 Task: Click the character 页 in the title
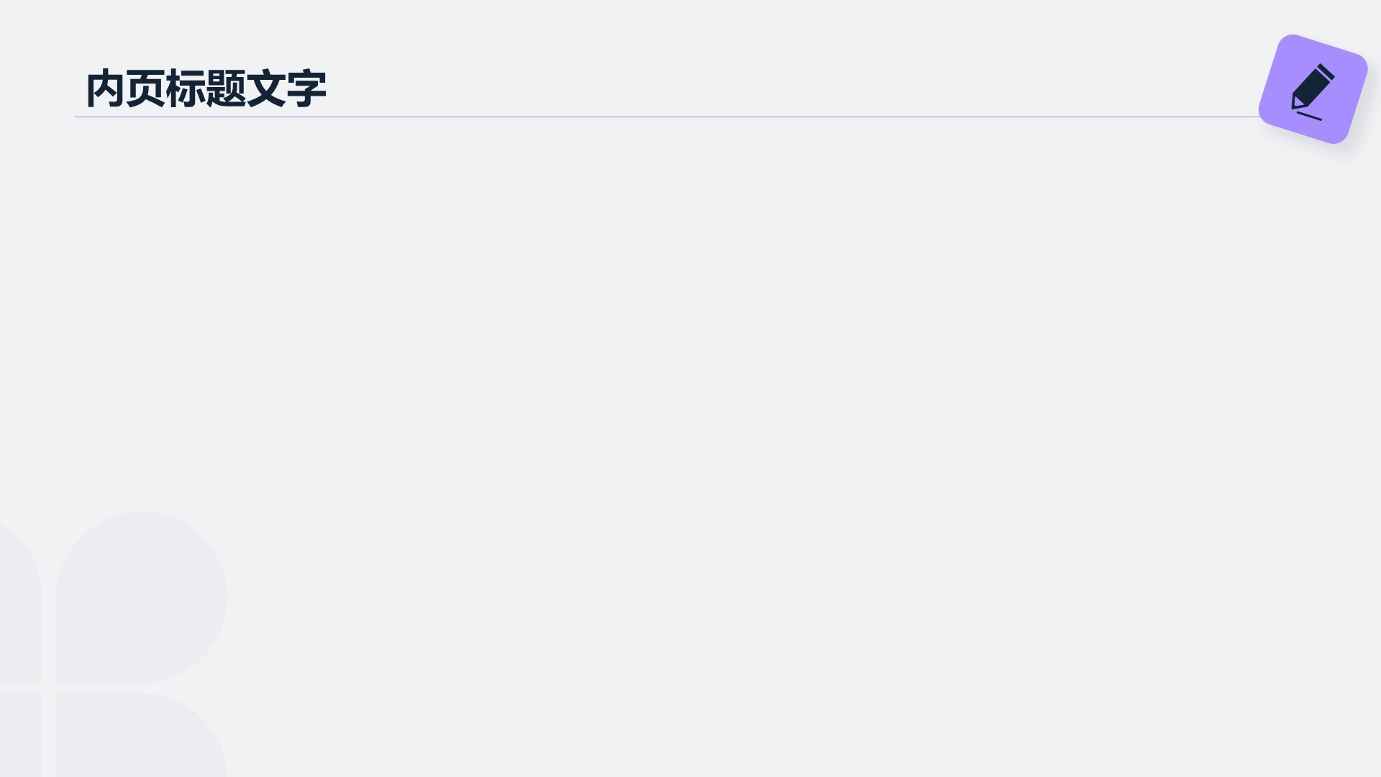(x=145, y=89)
